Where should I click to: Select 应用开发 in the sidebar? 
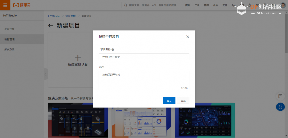pos(22,29)
